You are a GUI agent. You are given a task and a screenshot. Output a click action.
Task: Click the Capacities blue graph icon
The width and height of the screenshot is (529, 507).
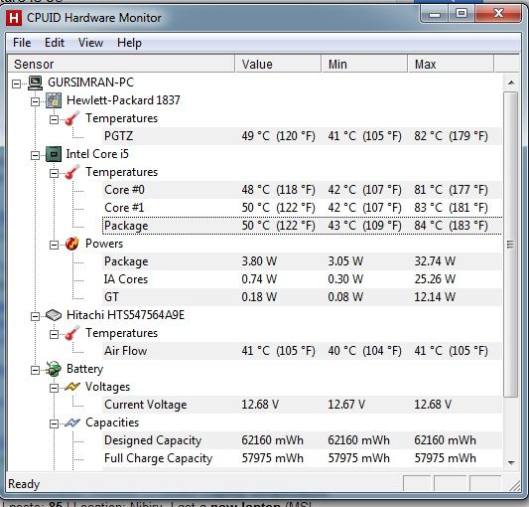pos(72,422)
